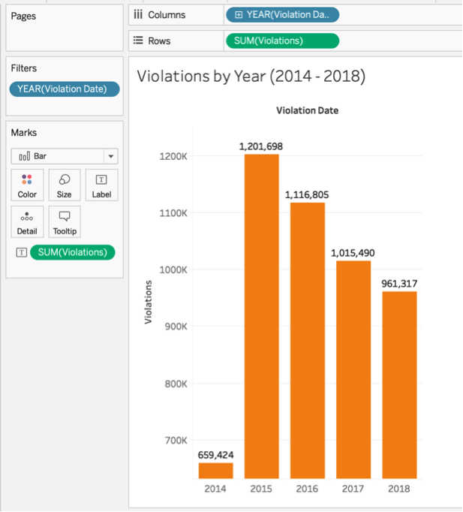Viewport: 463px width, 512px height.
Task: Click the Columns shelf icon
Action: (137, 15)
